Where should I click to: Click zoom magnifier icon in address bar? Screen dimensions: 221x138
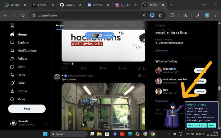[144, 15]
